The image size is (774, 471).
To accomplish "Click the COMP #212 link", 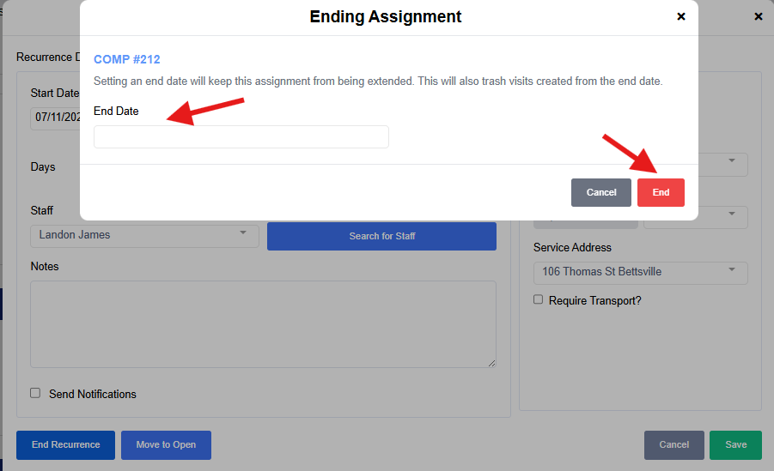I will pyautogui.click(x=126, y=59).
